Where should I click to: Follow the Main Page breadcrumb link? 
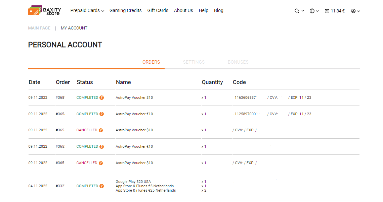click(x=39, y=28)
